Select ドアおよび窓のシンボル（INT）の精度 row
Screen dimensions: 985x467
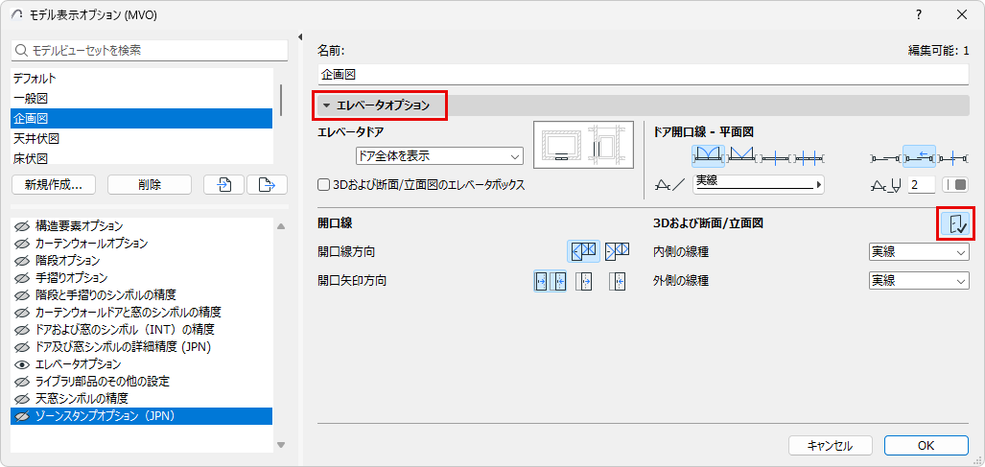click(141, 330)
